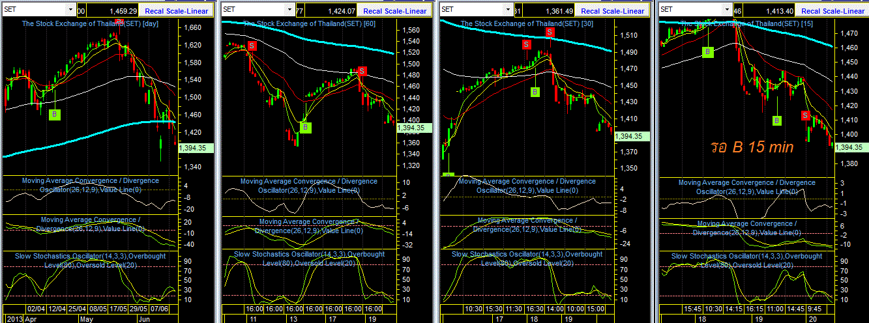Click title 'The Stock Exchange of Thailand(SET) [30]'
Viewport: 869px width, 323px height.
(x=527, y=23)
